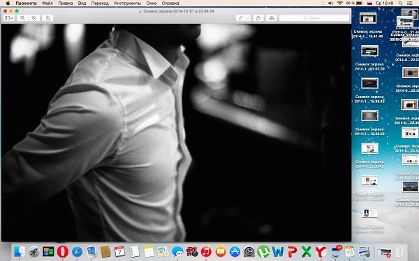Viewport: 419px width, 261px height.
Task: Activate the markup pen highlight tool
Action: (241, 18)
